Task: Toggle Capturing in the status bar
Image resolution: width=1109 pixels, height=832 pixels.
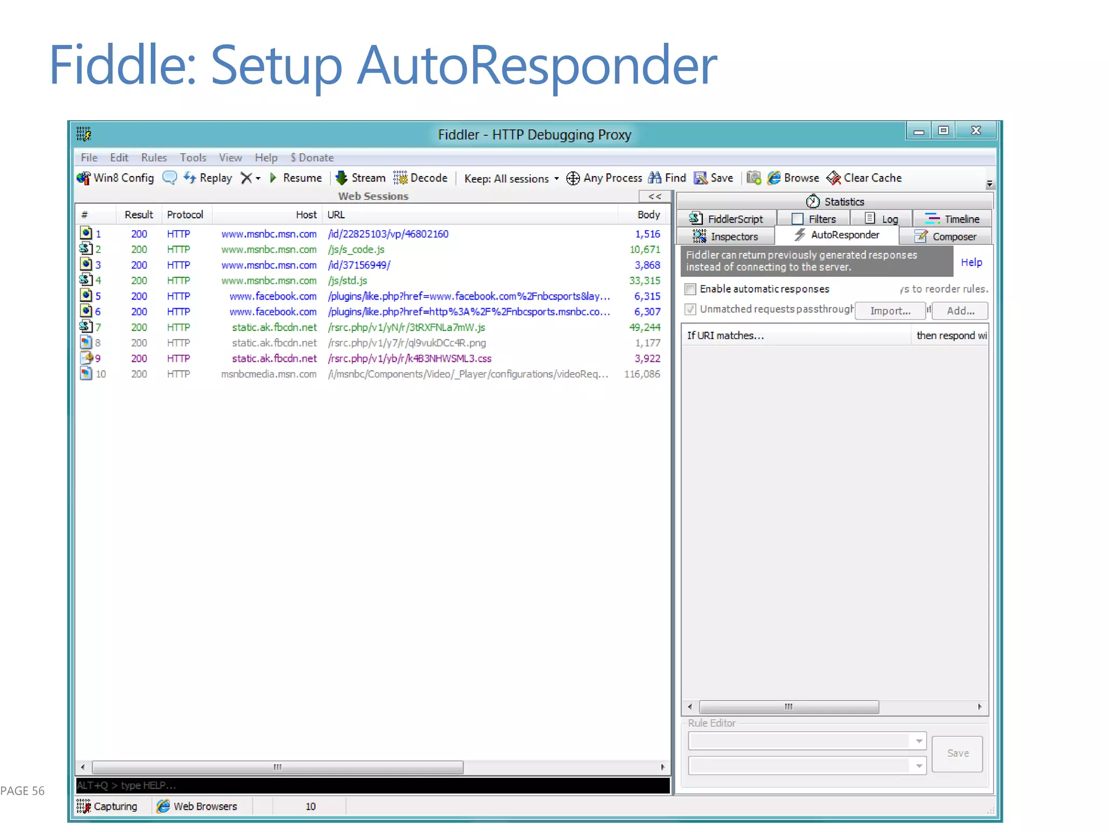Action: tap(107, 806)
